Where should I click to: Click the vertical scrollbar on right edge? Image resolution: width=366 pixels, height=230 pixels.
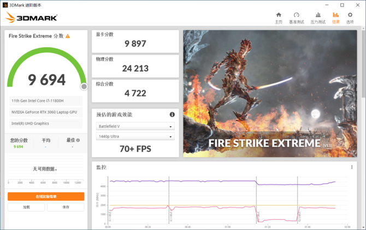click(x=363, y=109)
